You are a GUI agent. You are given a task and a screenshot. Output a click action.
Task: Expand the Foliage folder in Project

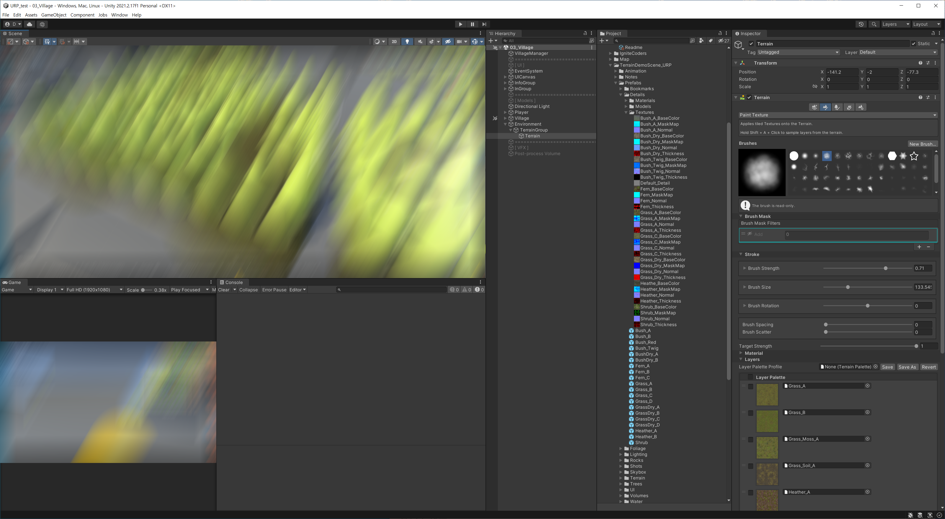621,448
